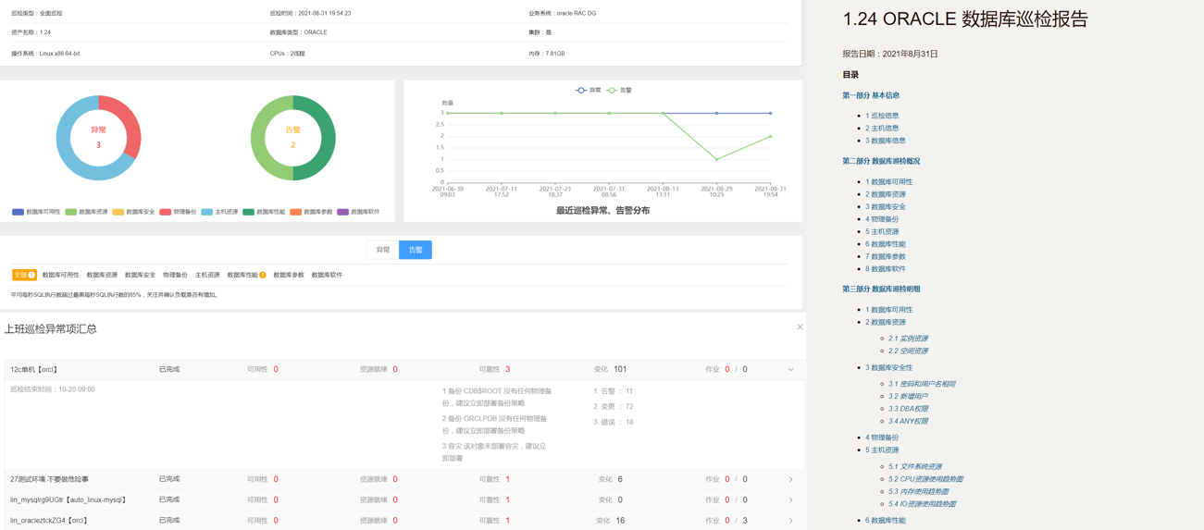Toggle 数据库性能 dark-green legend marker
1204x530 pixels.
(248, 212)
